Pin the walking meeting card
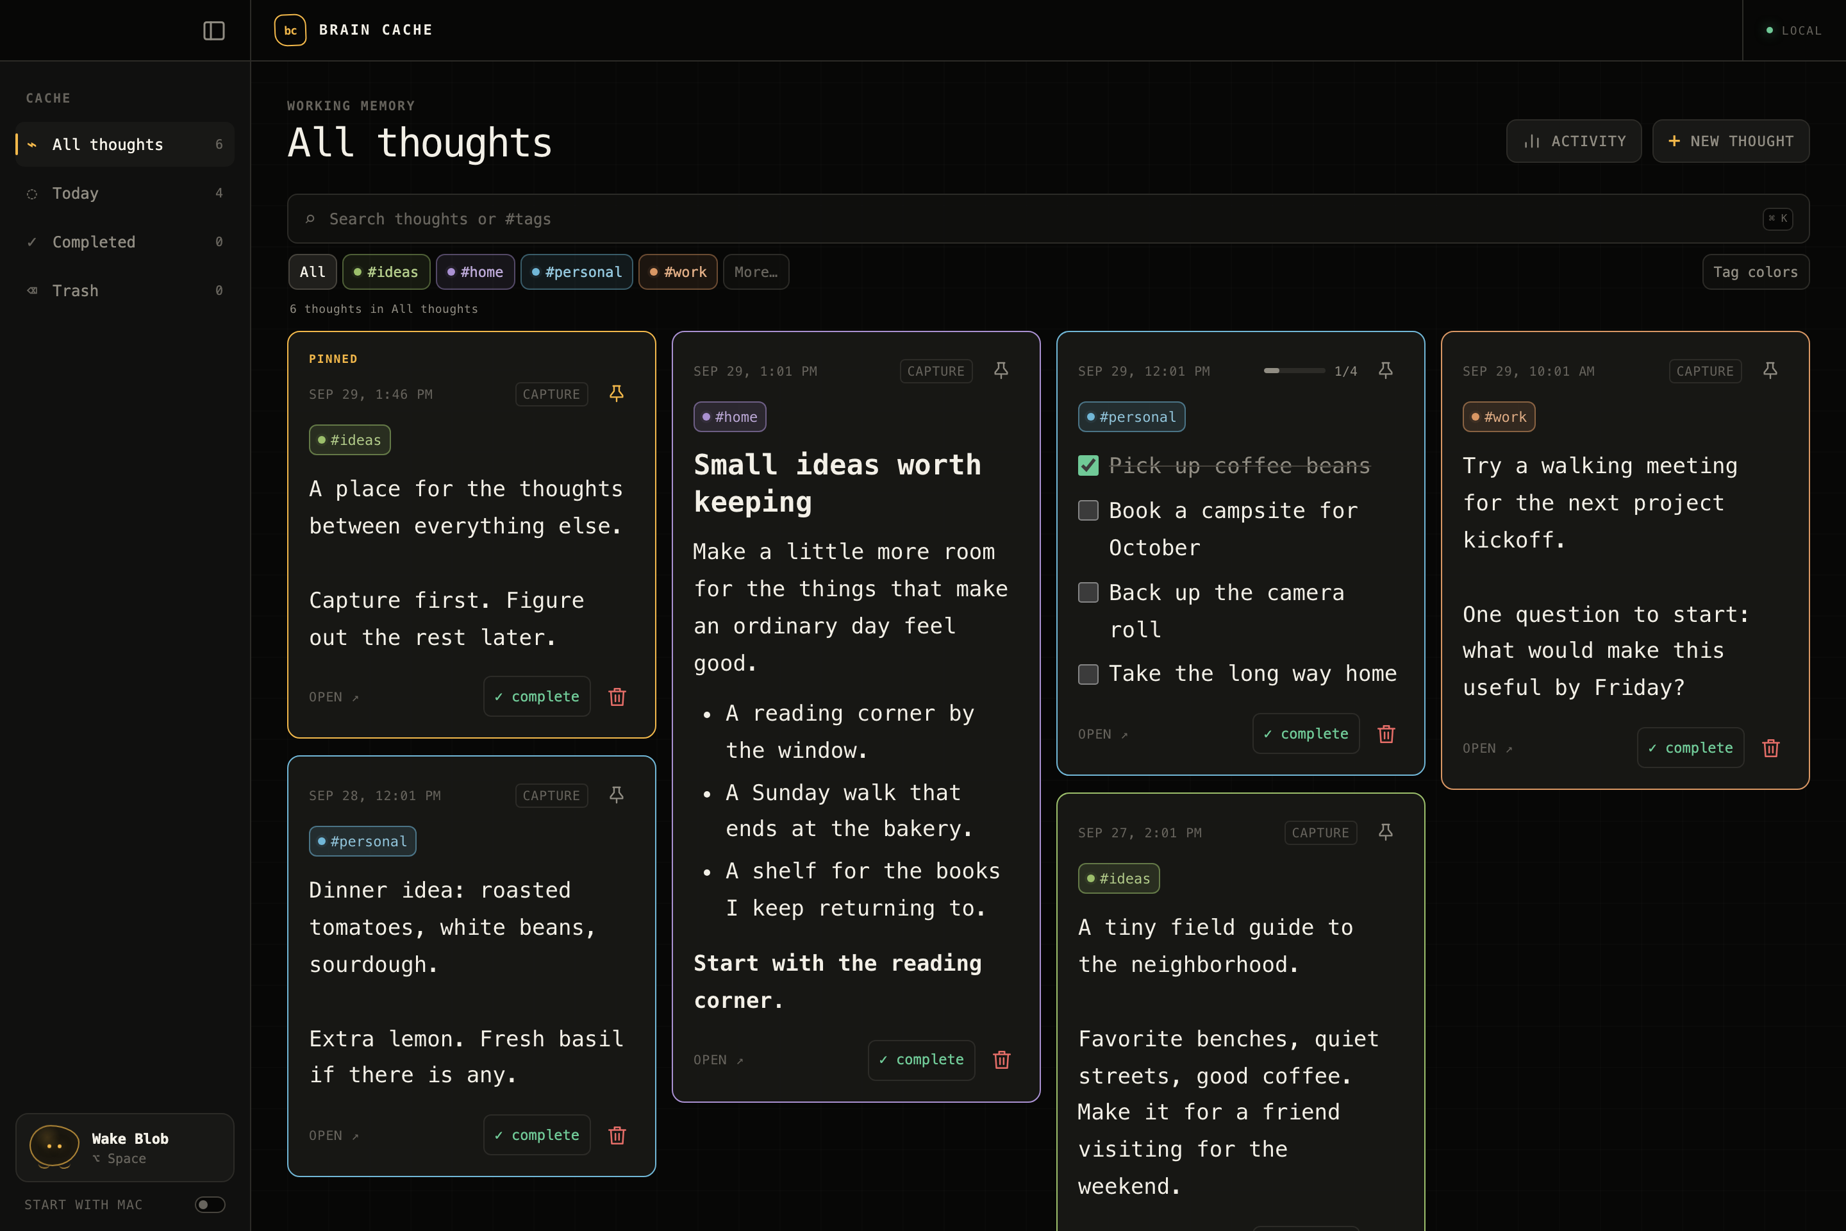 click(x=1770, y=371)
